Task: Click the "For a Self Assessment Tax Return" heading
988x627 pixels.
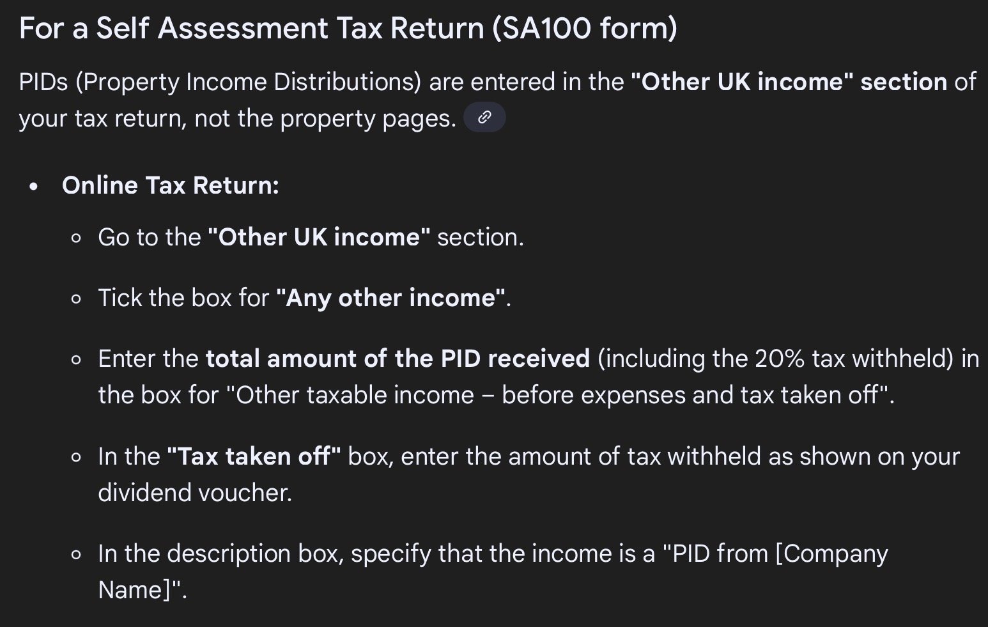Action: [x=252, y=28]
